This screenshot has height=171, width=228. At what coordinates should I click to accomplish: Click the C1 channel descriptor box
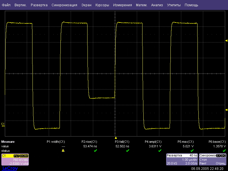(x=15, y=160)
